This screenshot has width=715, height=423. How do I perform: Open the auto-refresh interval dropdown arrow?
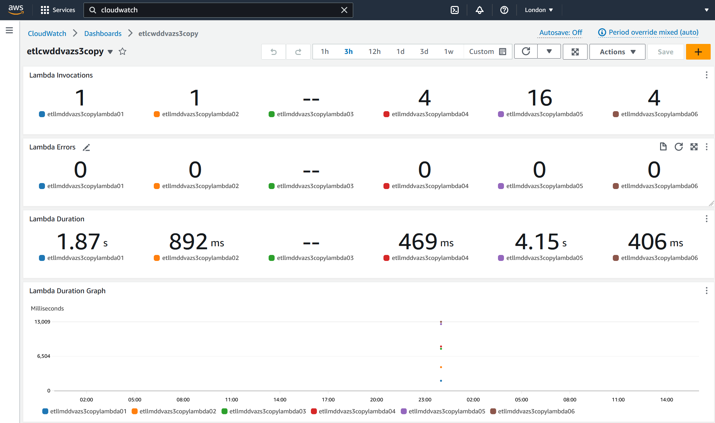pyautogui.click(x=549, y=52)
